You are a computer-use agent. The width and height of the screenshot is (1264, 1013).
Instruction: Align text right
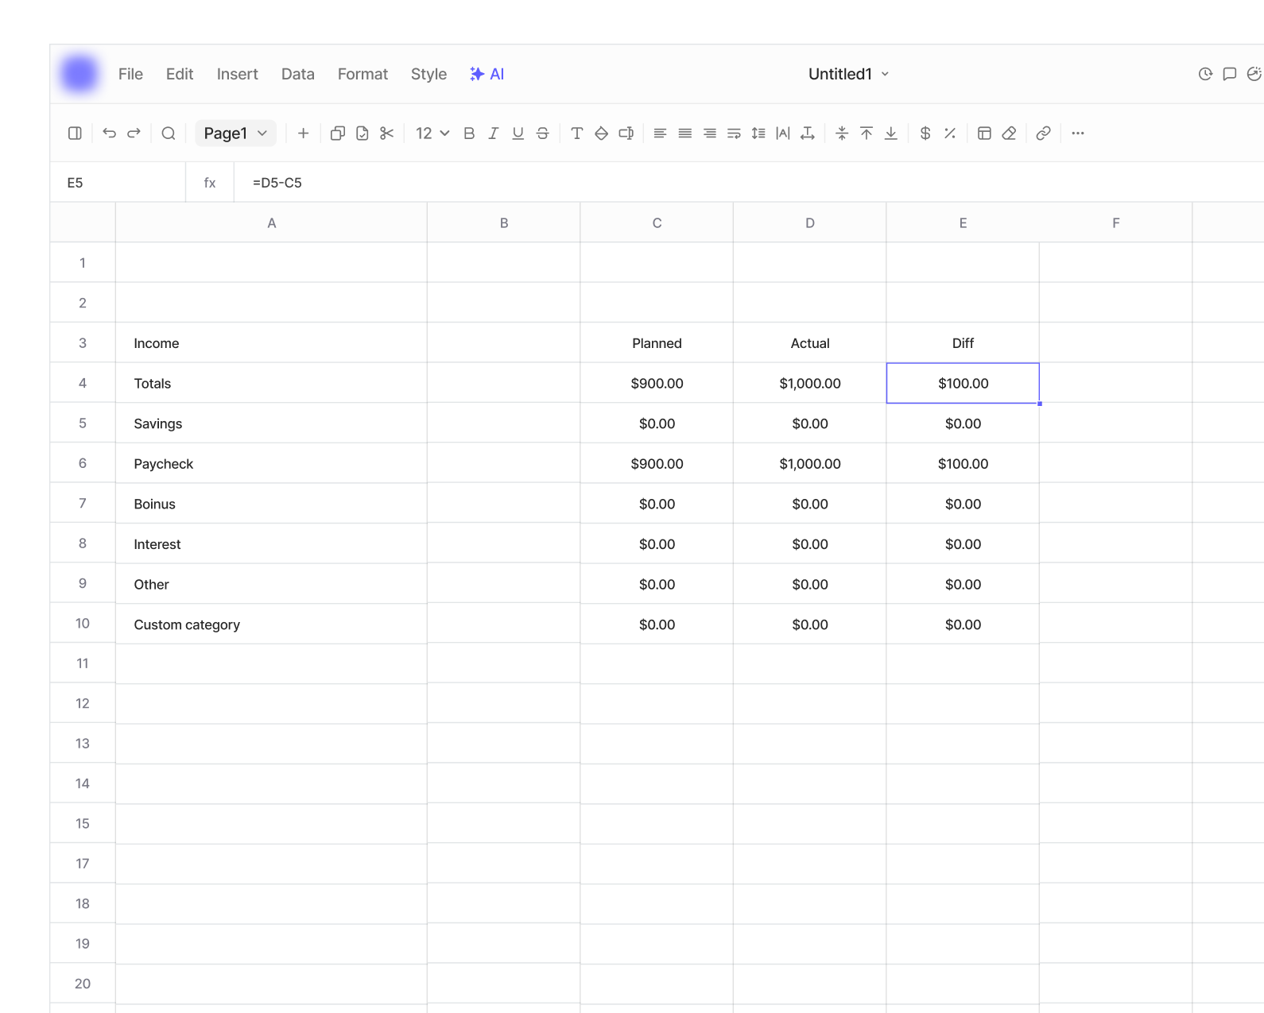[x=710, y=133]
